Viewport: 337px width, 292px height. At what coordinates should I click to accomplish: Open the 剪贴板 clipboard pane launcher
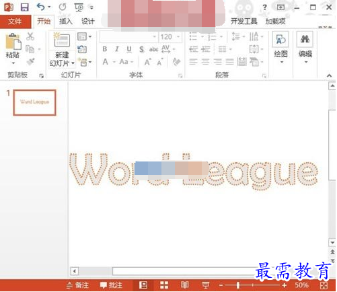pos(42,76)
